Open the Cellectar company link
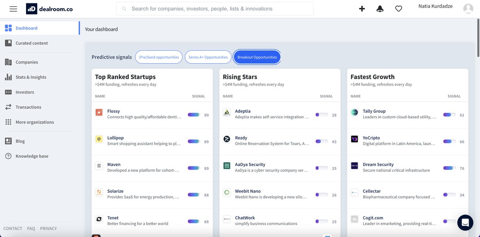This screenshot has height=237, width=480. (372, 191)
